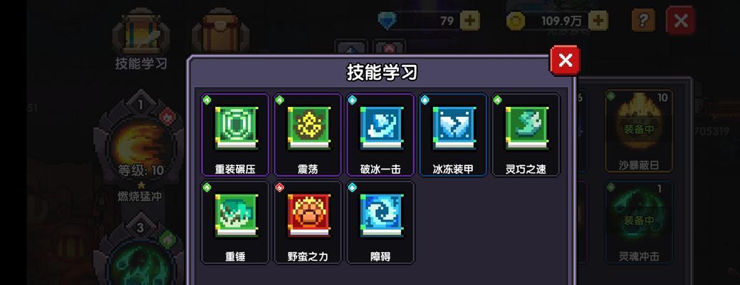Image resolution: width=740 pixels, height=285 pixels.
Task: Add more diamonds with plus button
Action: [x=469, y=21]
